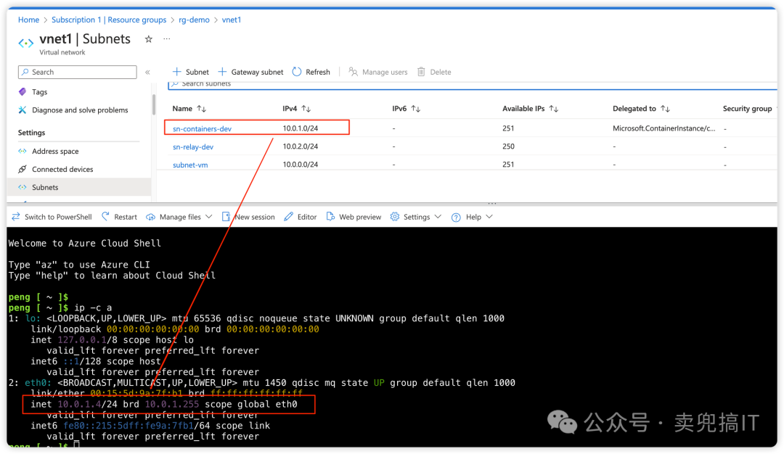
Task: Click the sidebar Search field
Action: 78,72
